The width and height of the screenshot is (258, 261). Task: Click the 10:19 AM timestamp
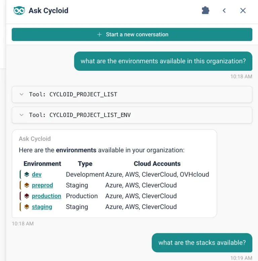(x=241, y=258)
